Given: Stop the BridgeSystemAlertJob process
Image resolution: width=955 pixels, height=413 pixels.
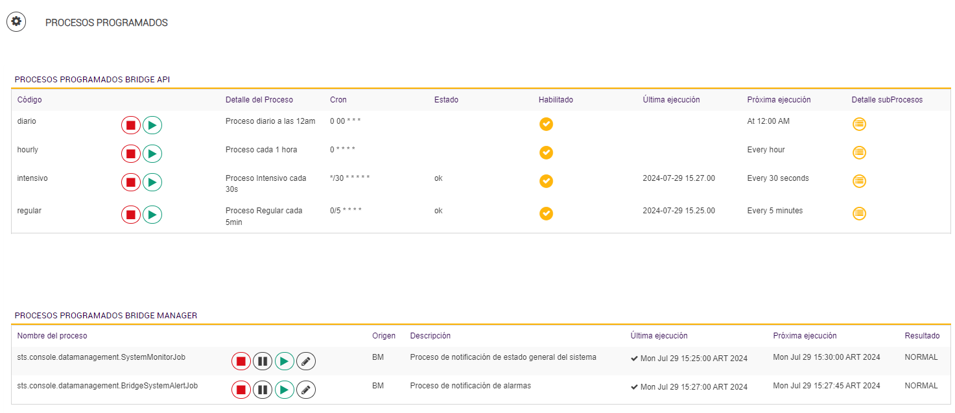Looking at the screenshot, I should point(241,390).
